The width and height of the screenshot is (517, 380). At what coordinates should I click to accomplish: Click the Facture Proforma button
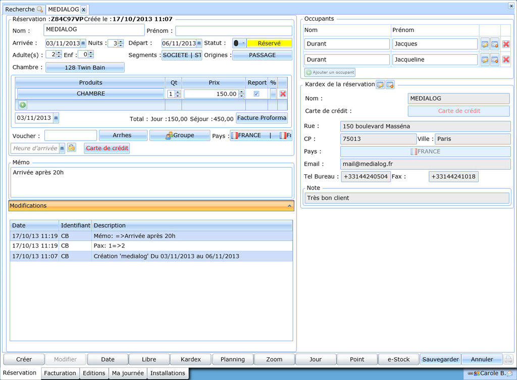(262, 118)
